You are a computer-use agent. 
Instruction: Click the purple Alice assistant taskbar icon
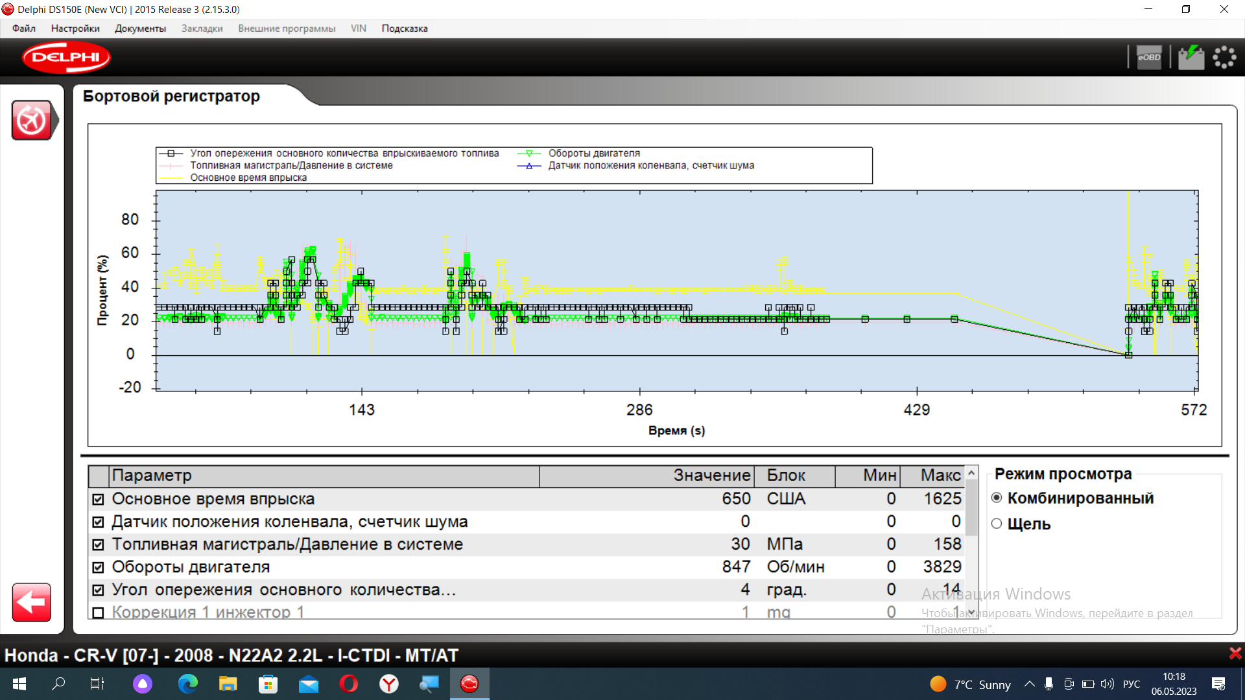tap(143, 684)
